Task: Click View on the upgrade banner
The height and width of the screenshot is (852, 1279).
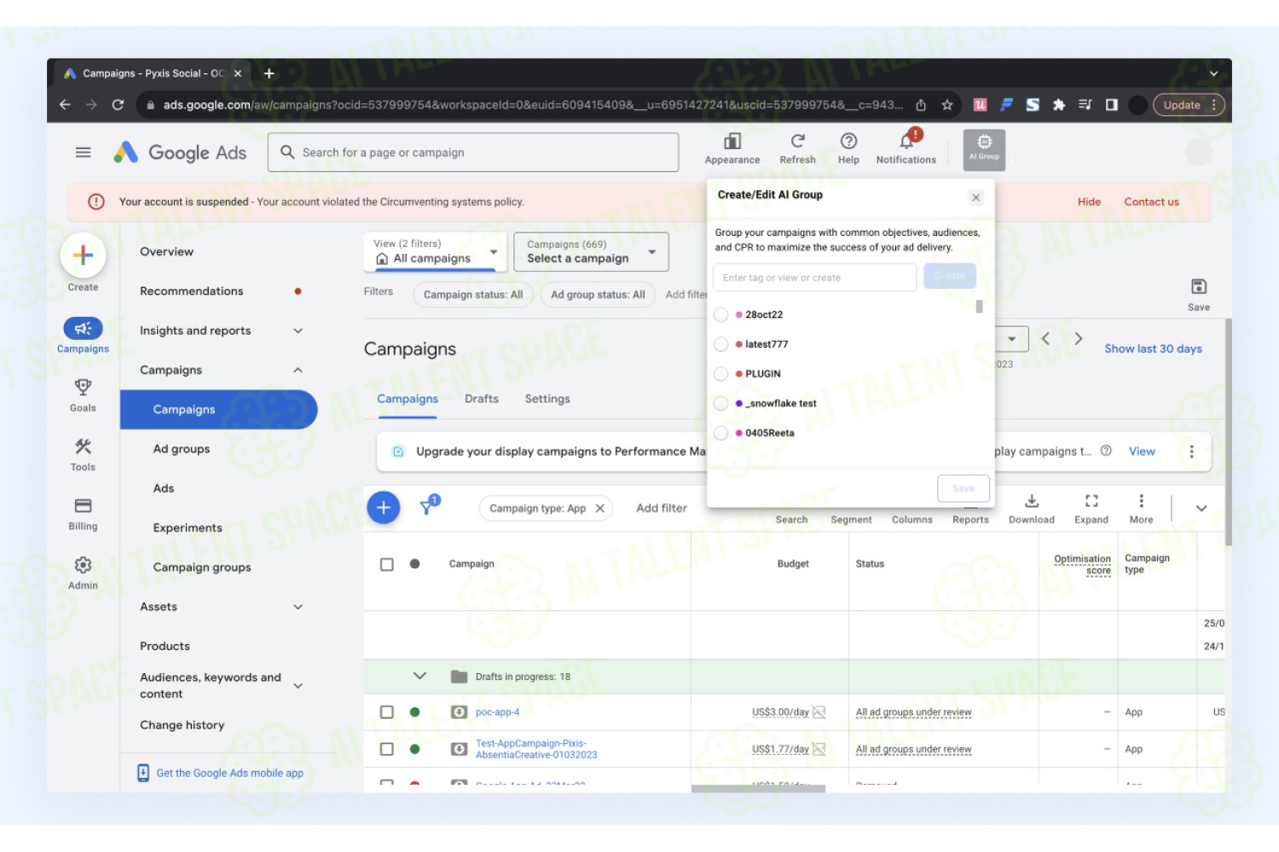Action: coord(1142,452)
